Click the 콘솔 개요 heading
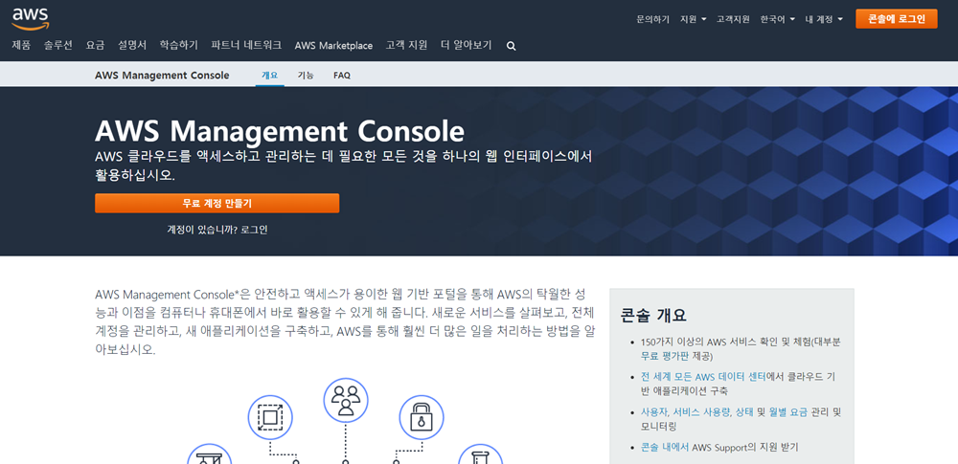958x464 pixels. click(x=653, y=315)
